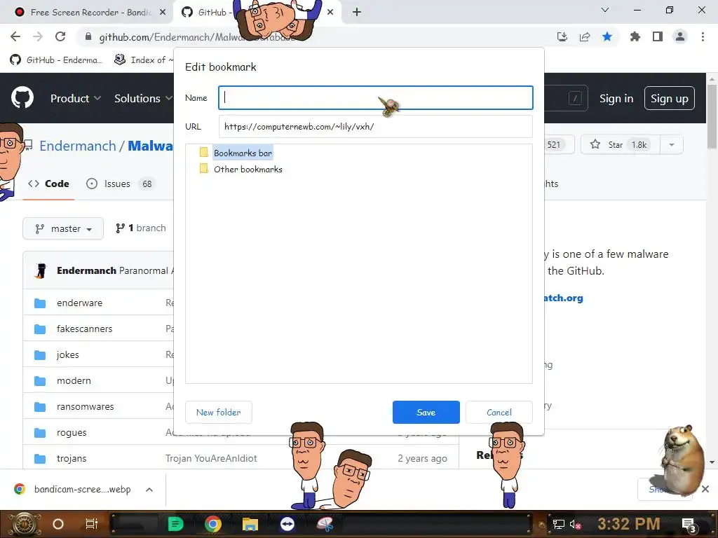Click the GitHub Octocat logo
The image size is (718, 538).
[22, 98]
